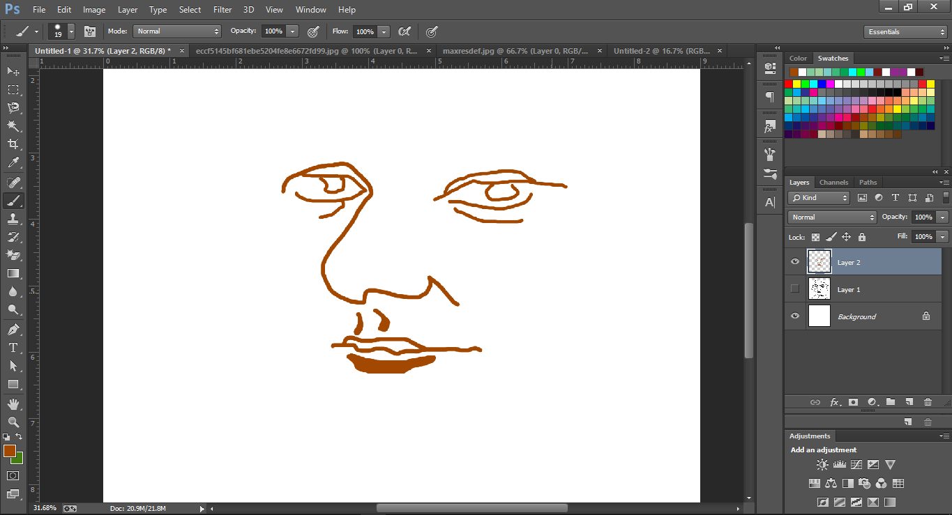The image size is (952, 515).
Task: Toggle lock image pixels
Action: pyautogui.click(x=831, y=237)
